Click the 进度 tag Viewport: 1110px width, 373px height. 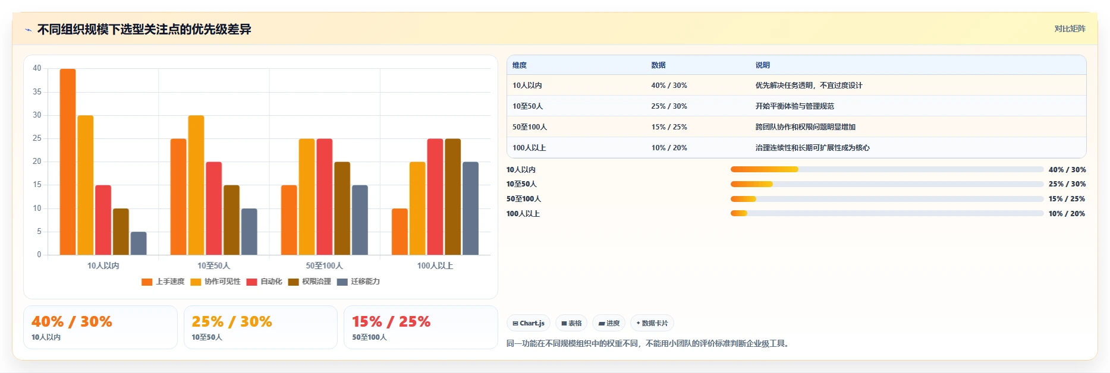coord(609,323)
